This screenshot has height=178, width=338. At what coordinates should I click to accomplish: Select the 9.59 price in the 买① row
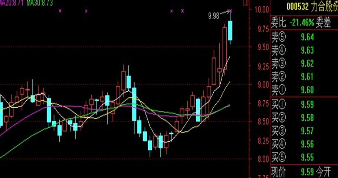[x=307, y=104]
